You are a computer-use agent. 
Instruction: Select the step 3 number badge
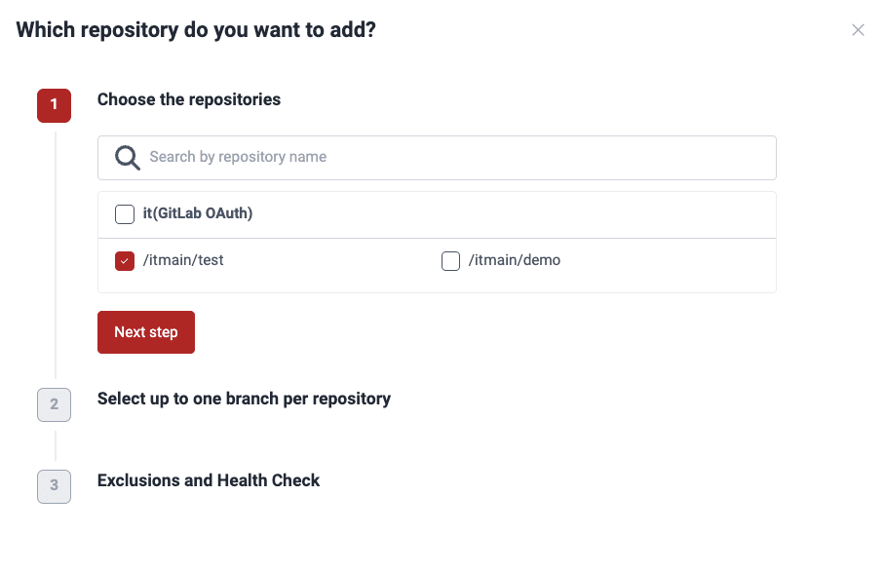tap(55, 486)
